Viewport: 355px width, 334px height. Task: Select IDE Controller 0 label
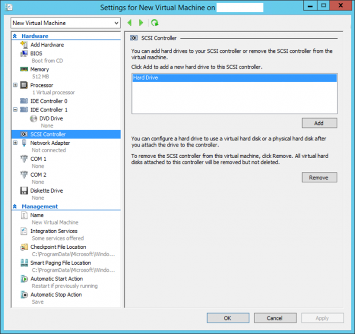click(x=49, y=101)
